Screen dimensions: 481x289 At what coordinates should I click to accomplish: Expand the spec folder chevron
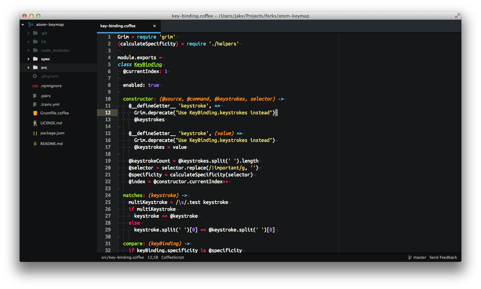(29, 59)
